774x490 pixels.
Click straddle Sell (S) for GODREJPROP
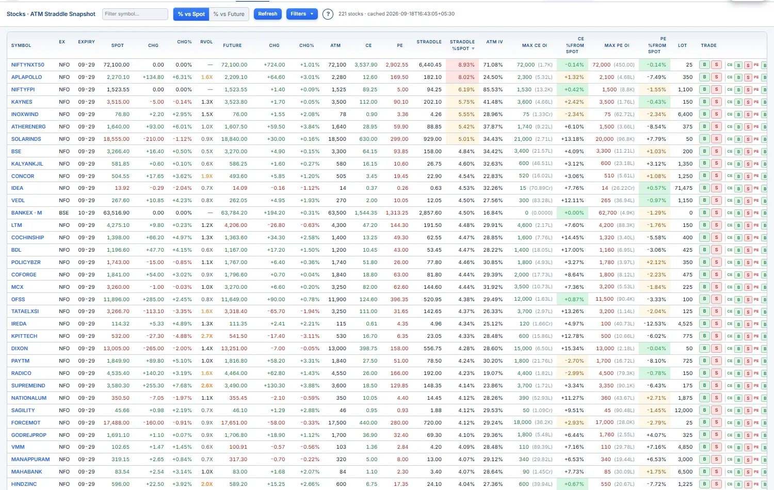(716, 435)
